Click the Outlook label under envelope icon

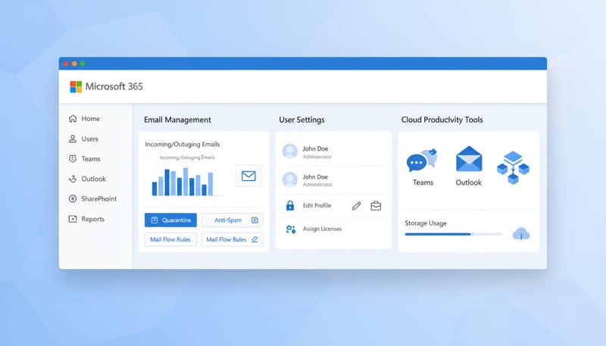point(468,182)
